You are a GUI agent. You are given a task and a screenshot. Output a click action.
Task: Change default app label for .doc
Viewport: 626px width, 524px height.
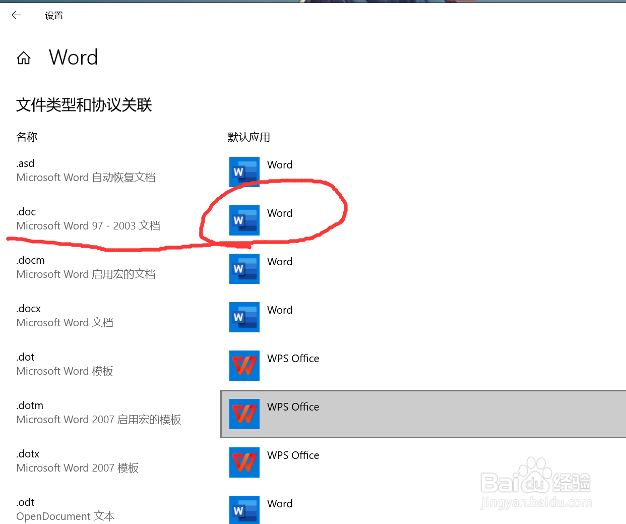coord(280,213)
